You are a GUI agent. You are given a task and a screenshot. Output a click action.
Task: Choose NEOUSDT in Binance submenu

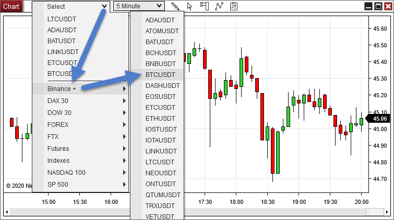click(157, 173)
